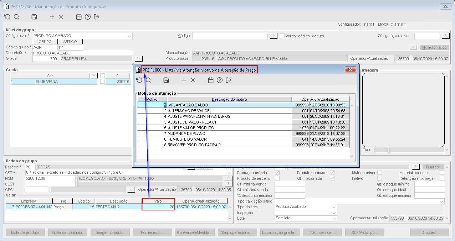Tick the checkbox on the BLUE VIANA grade row
Viewport: 455px width, 241px height.
(x=103, y=82)
